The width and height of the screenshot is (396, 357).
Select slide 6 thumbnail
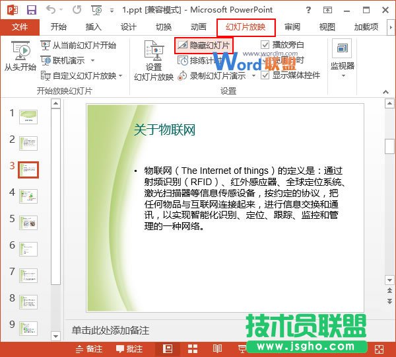click(x=28, y=249)
